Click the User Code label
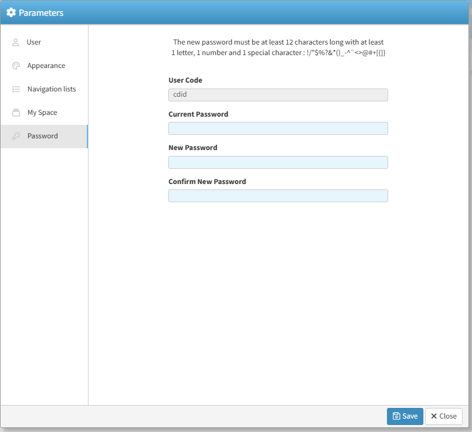The height and width of the screenshot is (432, 472). pyautogui.click(x=185, y=80)
